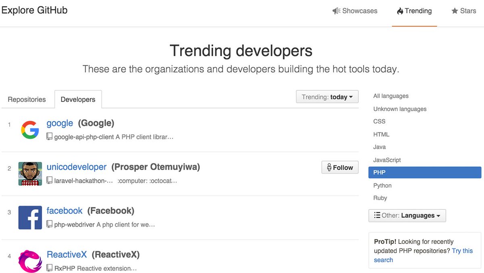Open the google developer profile link
The width and height of the screenshot is (484, 273).
[x=60, y=123]
